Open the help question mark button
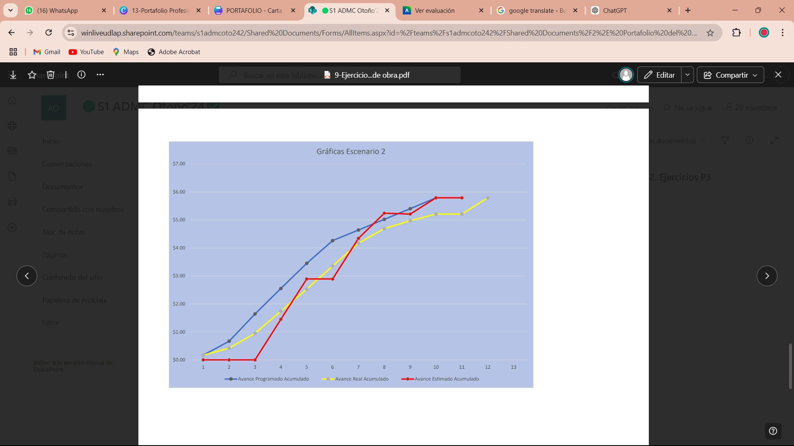 coord(773,431)
